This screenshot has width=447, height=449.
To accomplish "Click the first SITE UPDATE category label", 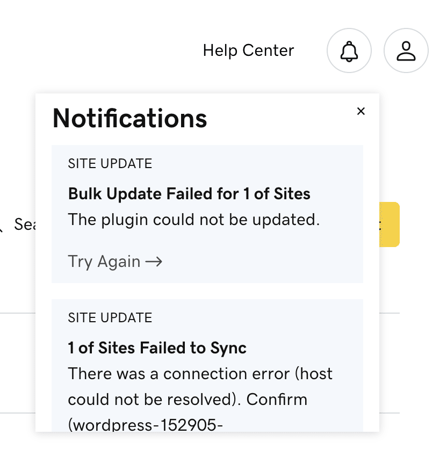I will (110, 163).
